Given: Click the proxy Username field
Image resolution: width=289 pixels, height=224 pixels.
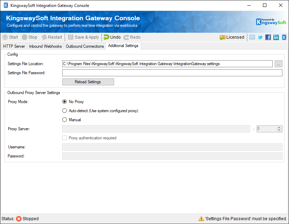Looking at the screenshot, I should (172, 147).
